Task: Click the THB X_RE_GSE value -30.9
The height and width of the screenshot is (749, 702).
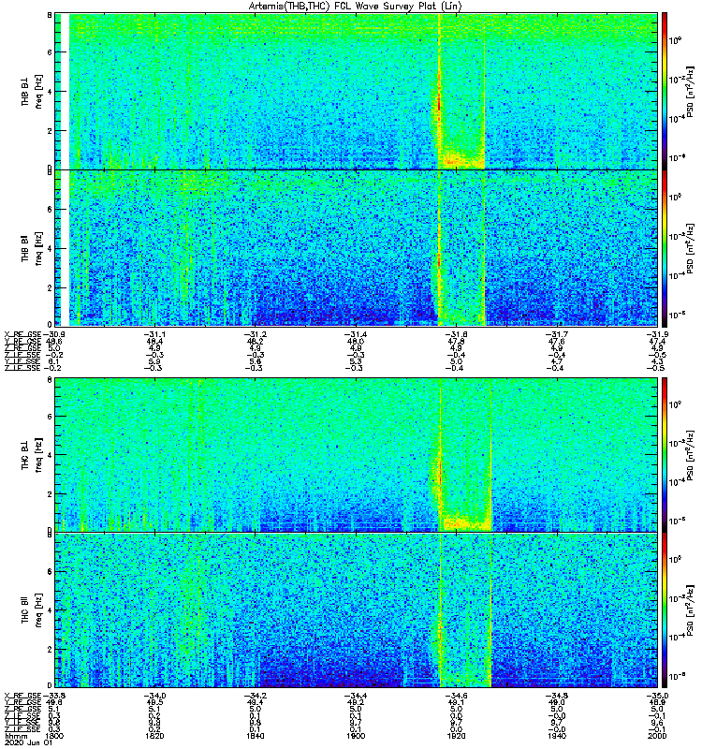Action: (54, 334)
